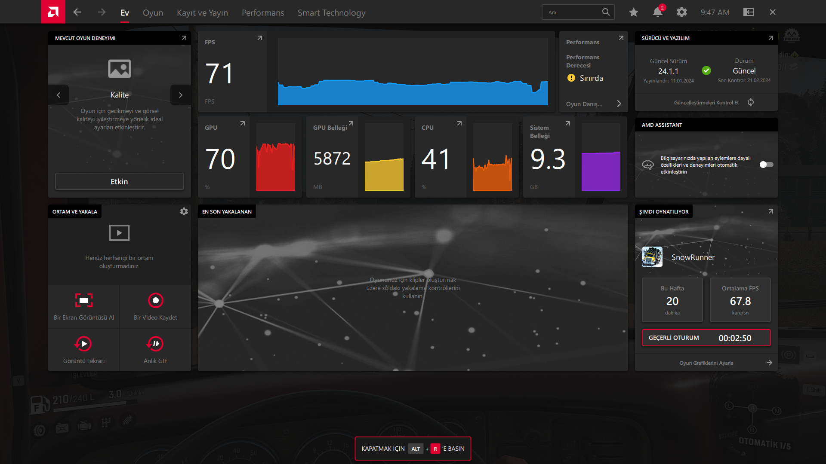
Task: Click the 9:47 AM clock
Action: pyautogui.click(x=715, y=12)
